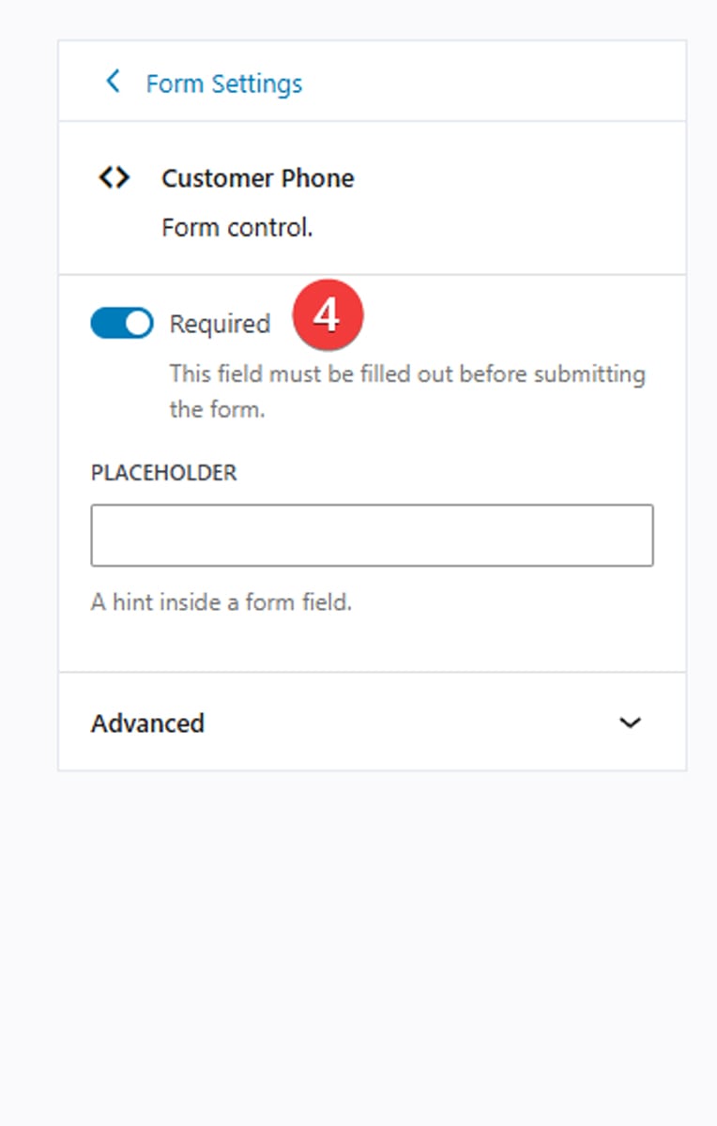Expand the Advanced panel
The width and height of the screenshot is (717, 1126).
pyautogui.click(x=147, y=723)
